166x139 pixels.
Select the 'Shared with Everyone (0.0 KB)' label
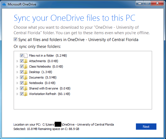point(50,88)
